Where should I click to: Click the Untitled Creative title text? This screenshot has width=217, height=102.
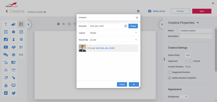[36, 12]
